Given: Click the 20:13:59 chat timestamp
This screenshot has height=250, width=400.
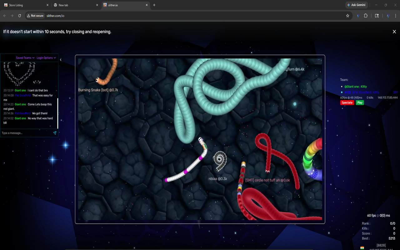Looking at the screenshot, I should coord(8,90).
